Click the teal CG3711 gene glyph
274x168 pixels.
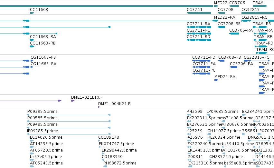pyautogui.click(x=199, y=13)
